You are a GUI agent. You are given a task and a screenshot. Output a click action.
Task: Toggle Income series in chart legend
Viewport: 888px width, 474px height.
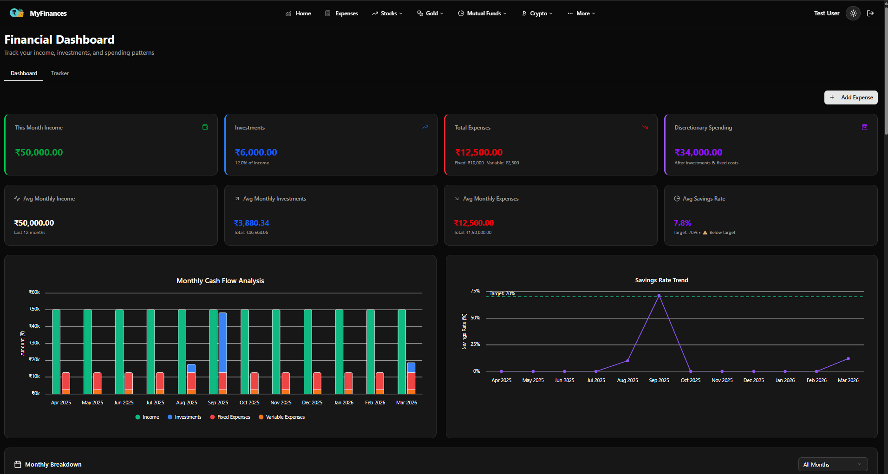point(147,417)
